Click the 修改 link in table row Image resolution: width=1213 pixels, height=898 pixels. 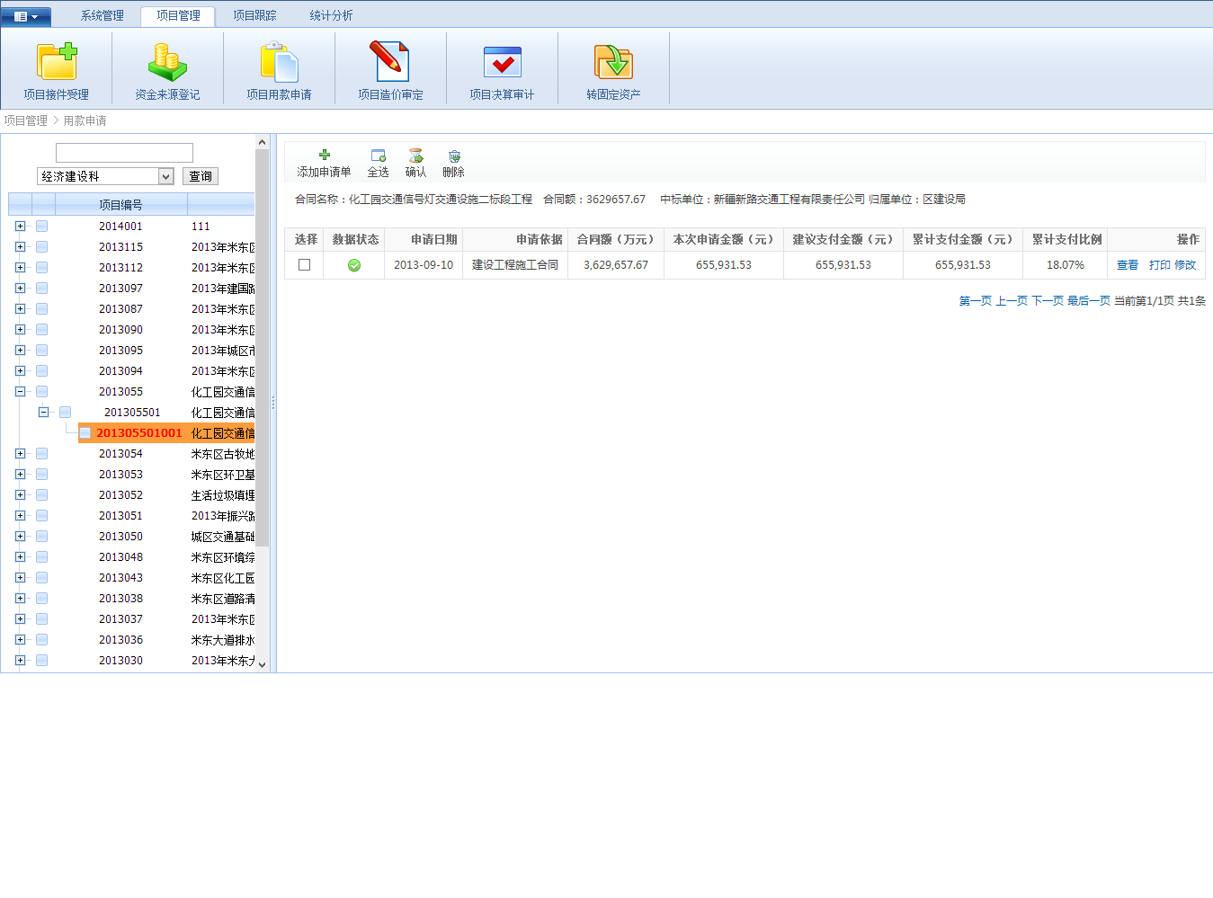1185,265
